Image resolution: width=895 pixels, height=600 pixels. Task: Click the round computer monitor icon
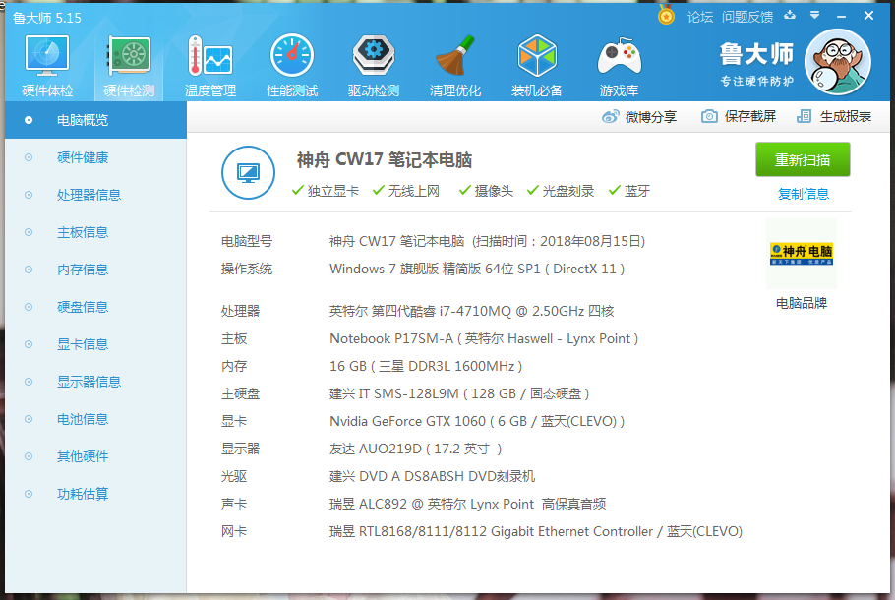(248, 172)
